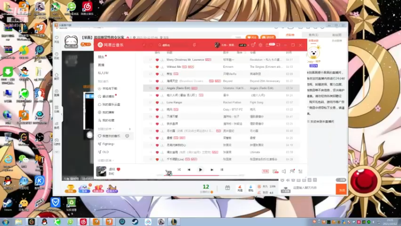Open now-playing album cover thumbnail
This screenshot has height=226, width=401.
point(101,171)
